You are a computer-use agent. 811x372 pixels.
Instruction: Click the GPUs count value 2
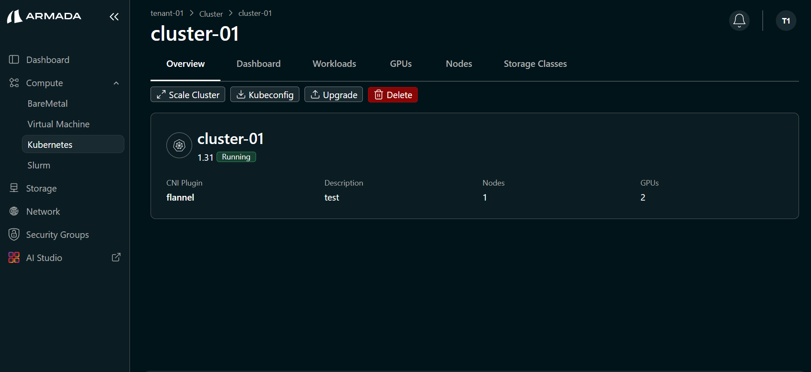[x=643, y=198]
